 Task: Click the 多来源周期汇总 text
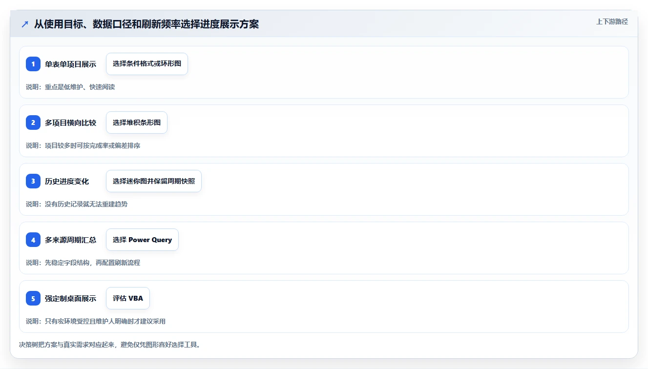pos(70,240)
